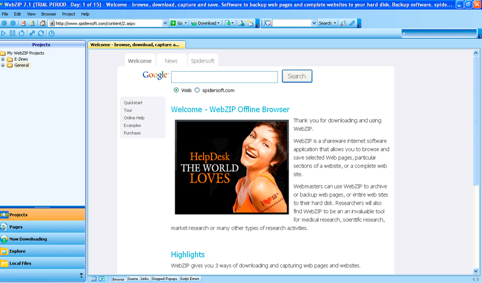Open the address bar URL dropdown
The width and height of the screenshot is (482, 283).
pyautogui.click(x=165, y=23)
